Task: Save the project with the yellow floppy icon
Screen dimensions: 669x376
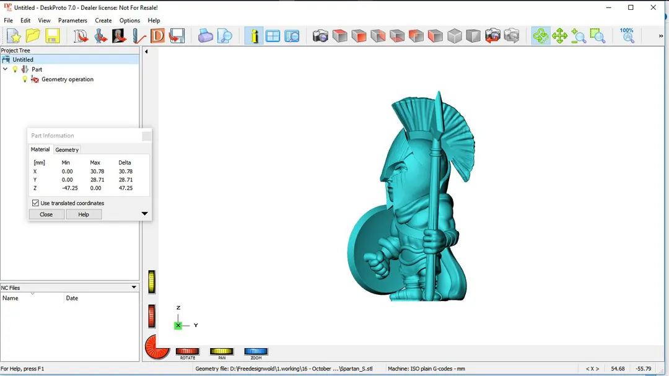Action: 53,37
